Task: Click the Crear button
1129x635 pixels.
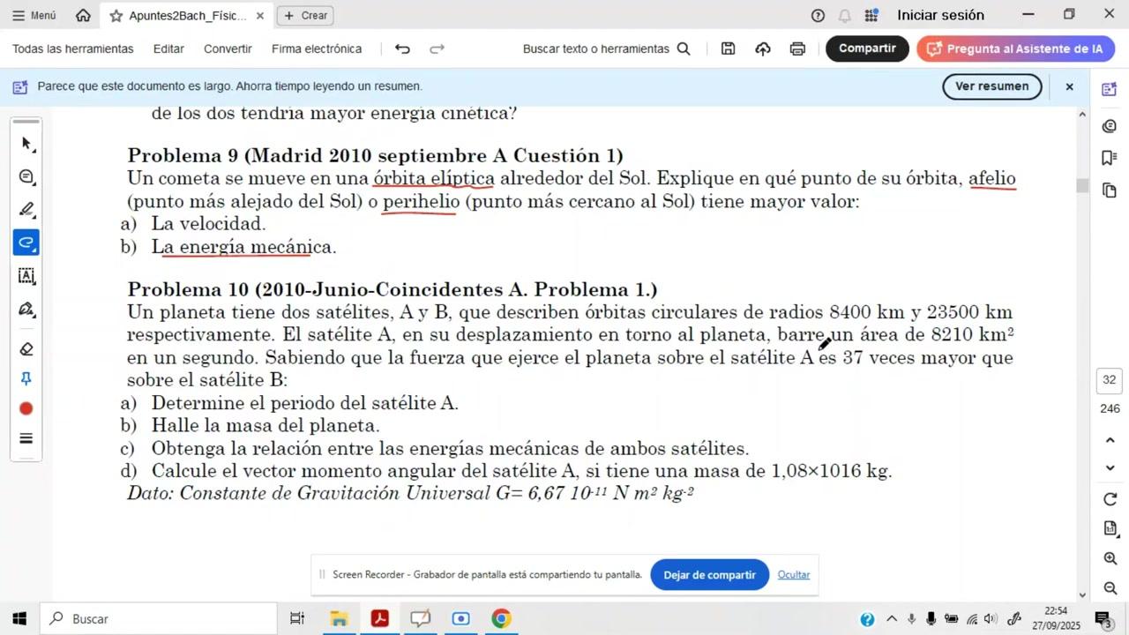Action: 305,15
